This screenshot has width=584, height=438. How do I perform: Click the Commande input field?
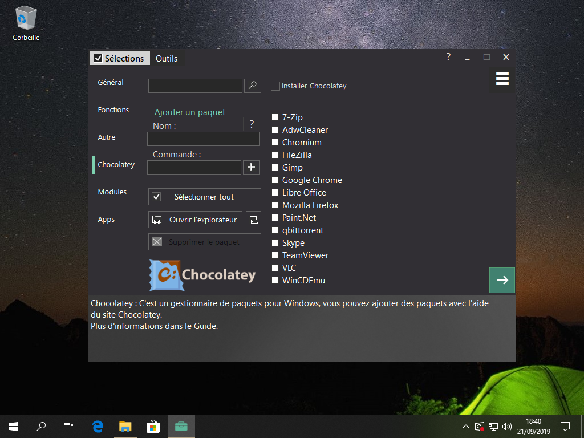coord(194,167)
